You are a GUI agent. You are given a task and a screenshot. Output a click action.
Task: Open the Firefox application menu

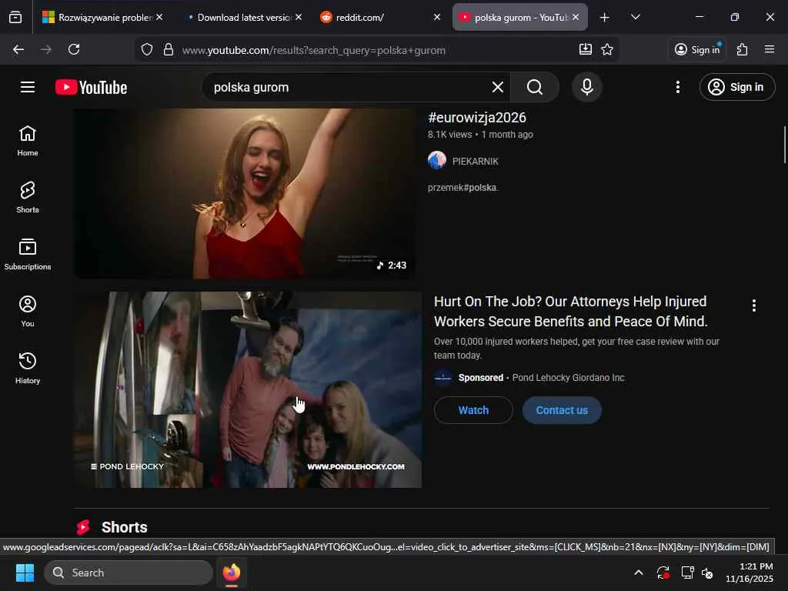(x=770, y=49)
